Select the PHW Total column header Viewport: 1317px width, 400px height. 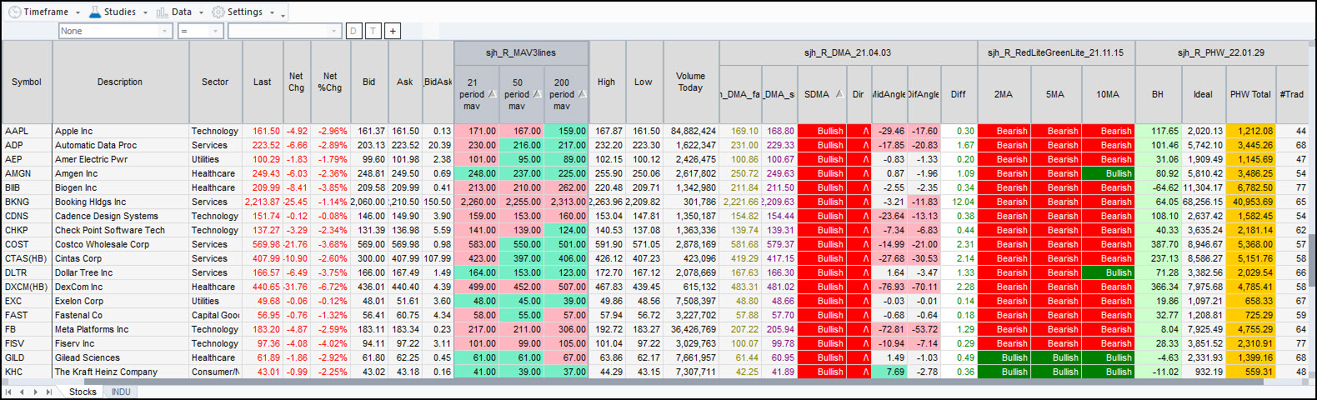(x=1251, y=94)
